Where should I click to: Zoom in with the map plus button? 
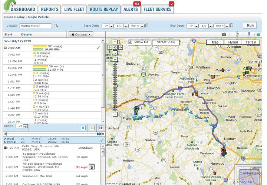coord(115,60)
